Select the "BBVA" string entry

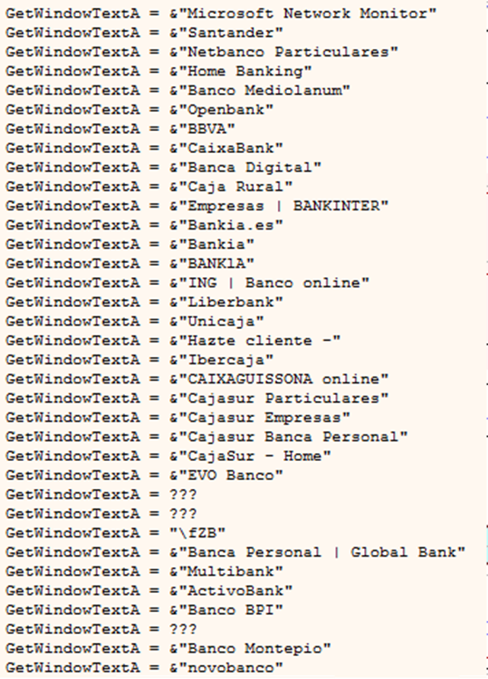point(120,128)
